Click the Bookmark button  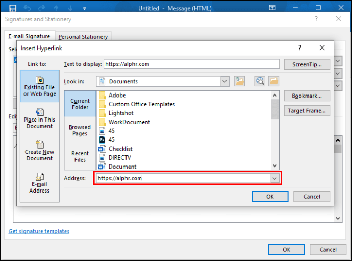307,96
